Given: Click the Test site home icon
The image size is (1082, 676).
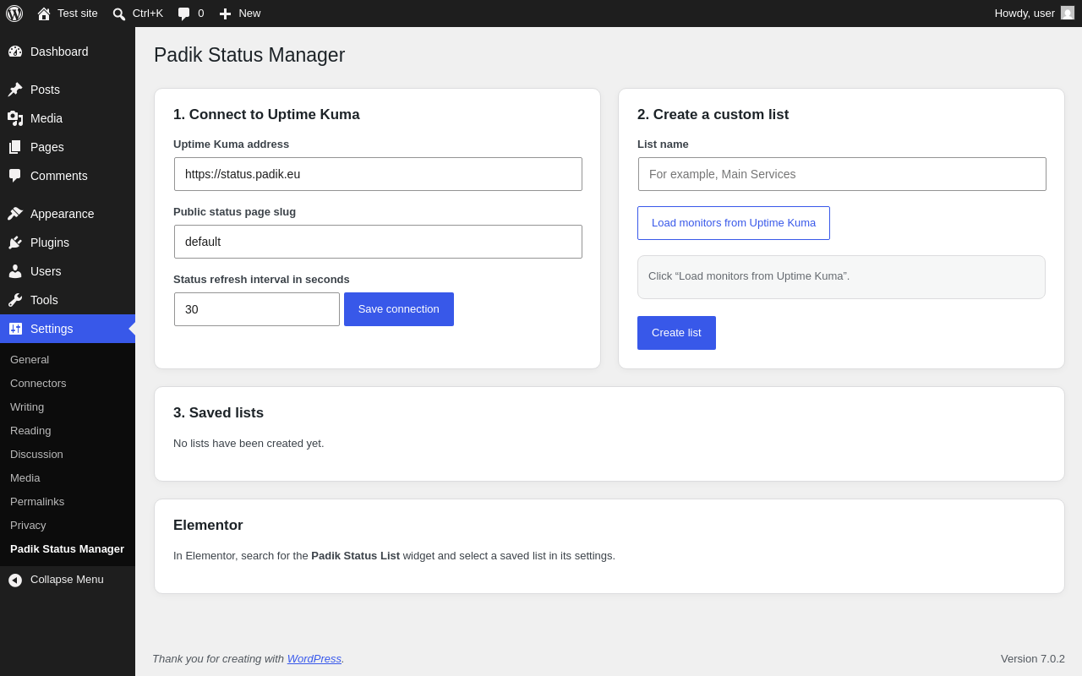Looking at the screenshot, I should point(44,14).
